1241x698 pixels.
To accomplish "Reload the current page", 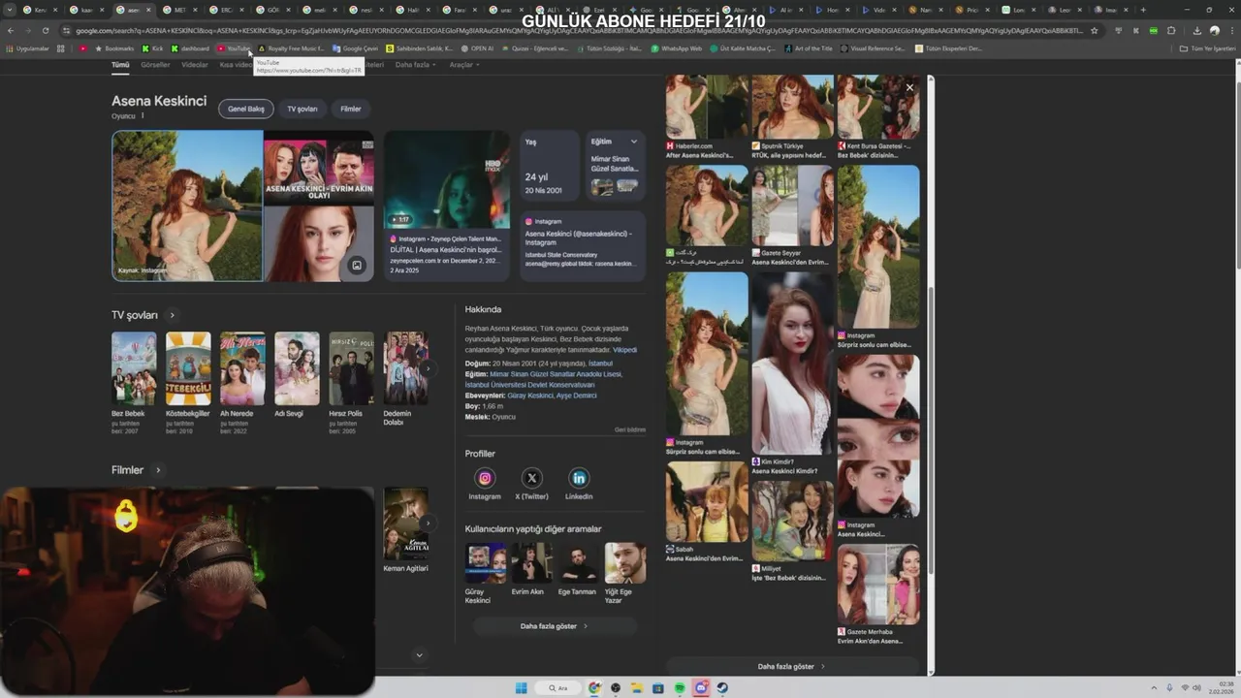I will [45, 30].
